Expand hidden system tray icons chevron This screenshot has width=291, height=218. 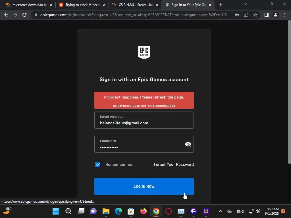pos(221,211)
